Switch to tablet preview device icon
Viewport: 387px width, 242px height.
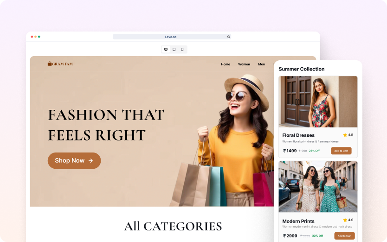point(174,50)
